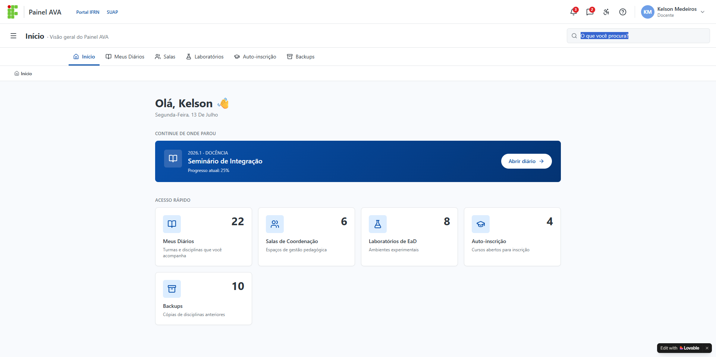This screenshot has width=716, height=357.
Task: Click the Laboratórios de EaD flask icon
Action: point(378,224)
